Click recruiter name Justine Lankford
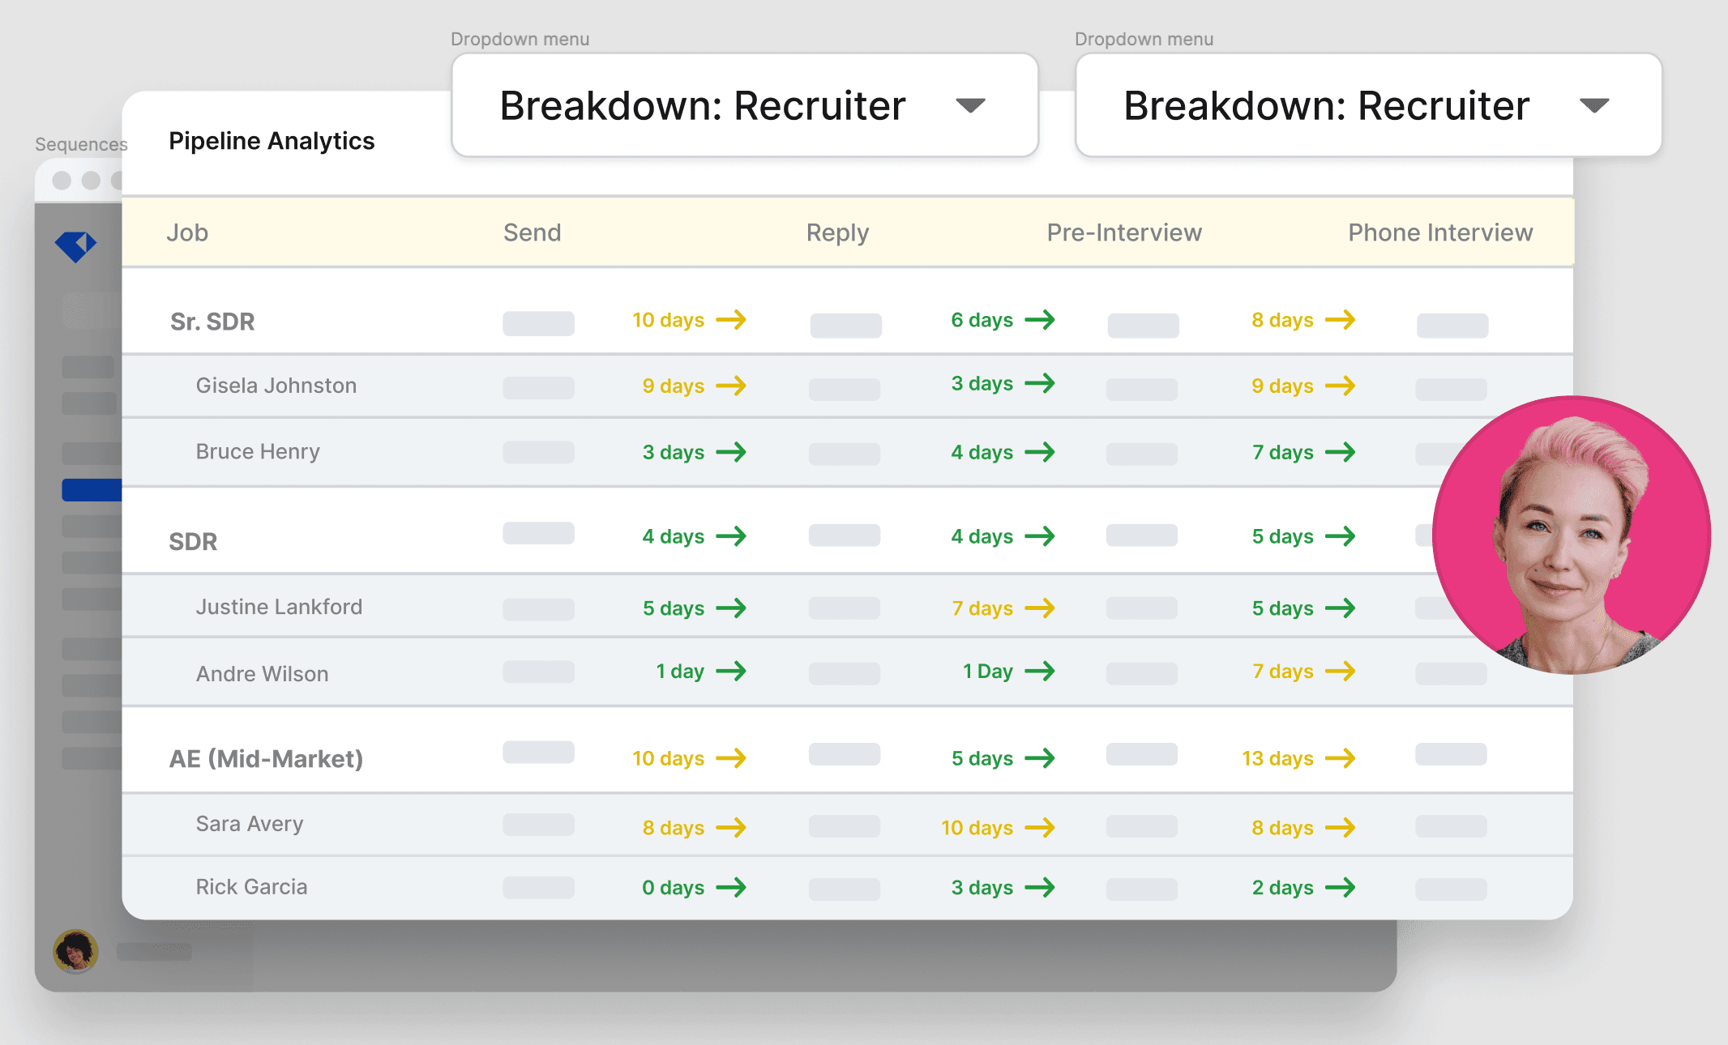 (279, 607)
